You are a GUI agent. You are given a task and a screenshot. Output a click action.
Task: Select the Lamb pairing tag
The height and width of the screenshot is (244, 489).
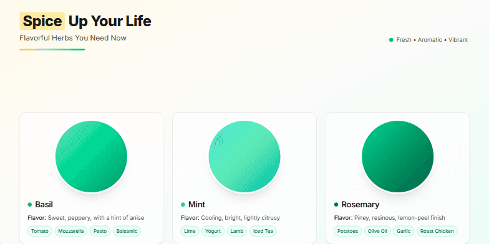click(x=237, y=231)
